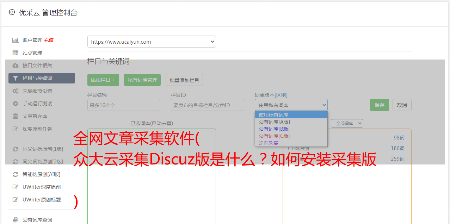
Task: Click the gears icon for 采集细节设置
Action: [16, 91]
